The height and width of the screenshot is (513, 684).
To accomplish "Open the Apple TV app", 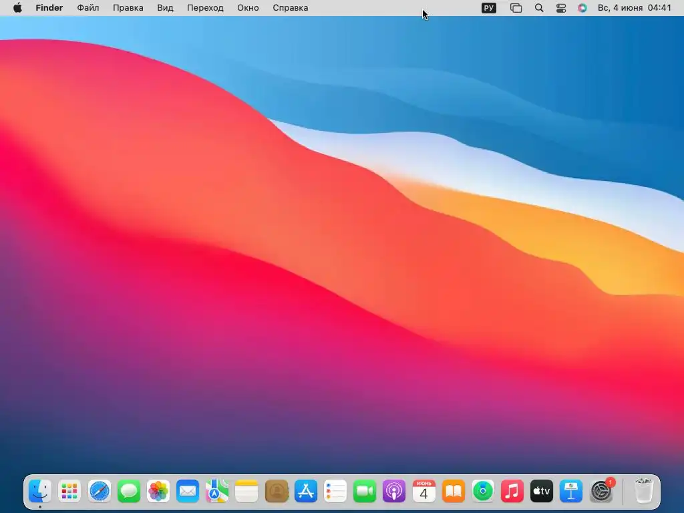I will [542, 491].
